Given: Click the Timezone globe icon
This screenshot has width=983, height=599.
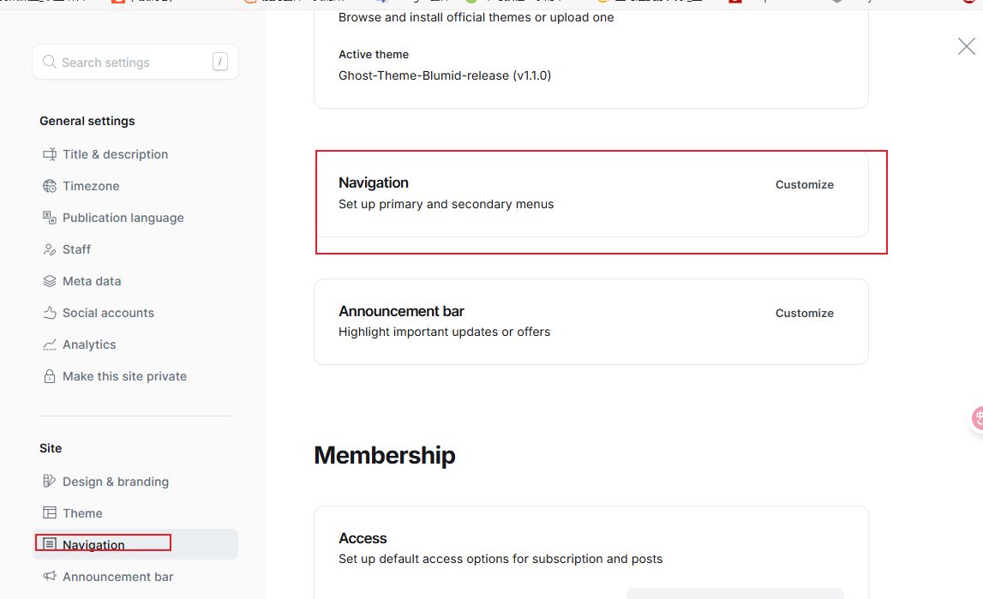Looking at the screenshot, I should [x=50, y=186].
